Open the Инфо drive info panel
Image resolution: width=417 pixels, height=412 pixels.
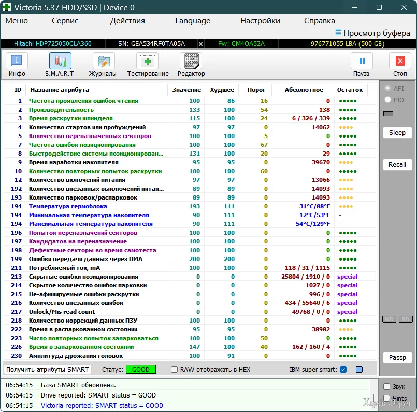point(17,64)
